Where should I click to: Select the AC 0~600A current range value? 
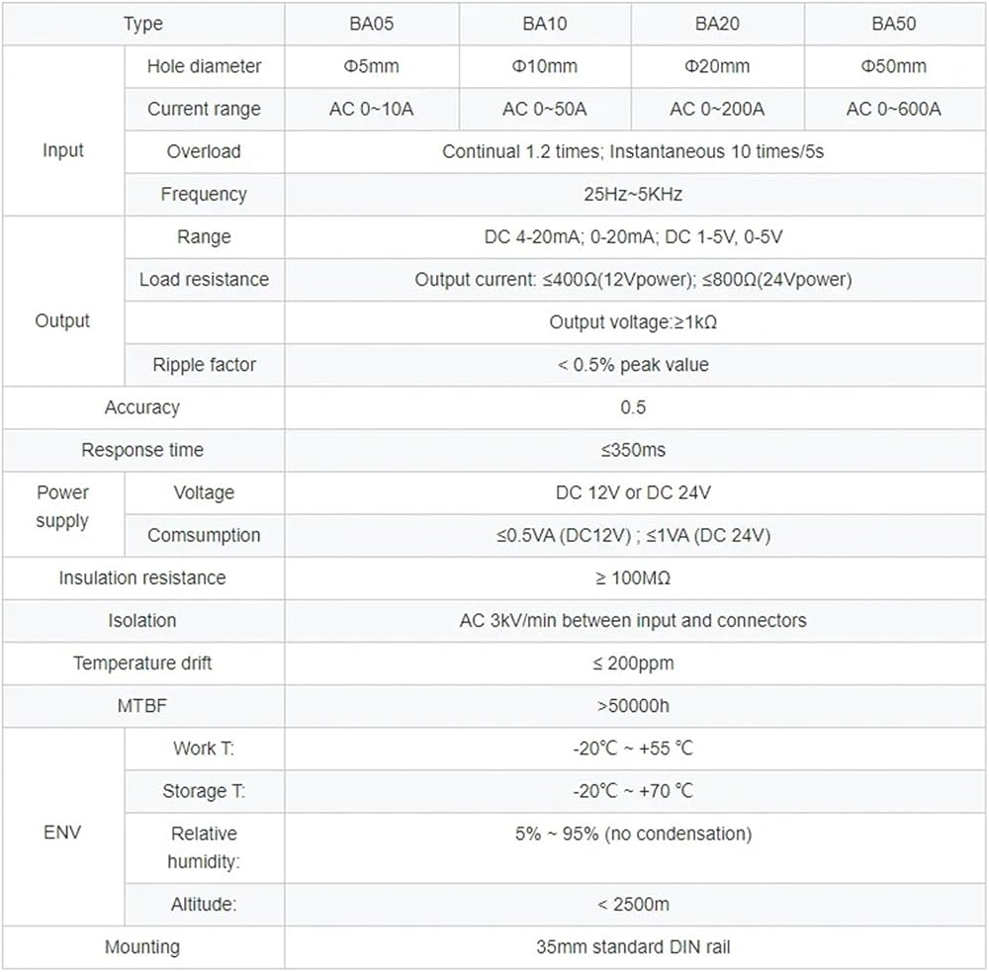(894, 109)
